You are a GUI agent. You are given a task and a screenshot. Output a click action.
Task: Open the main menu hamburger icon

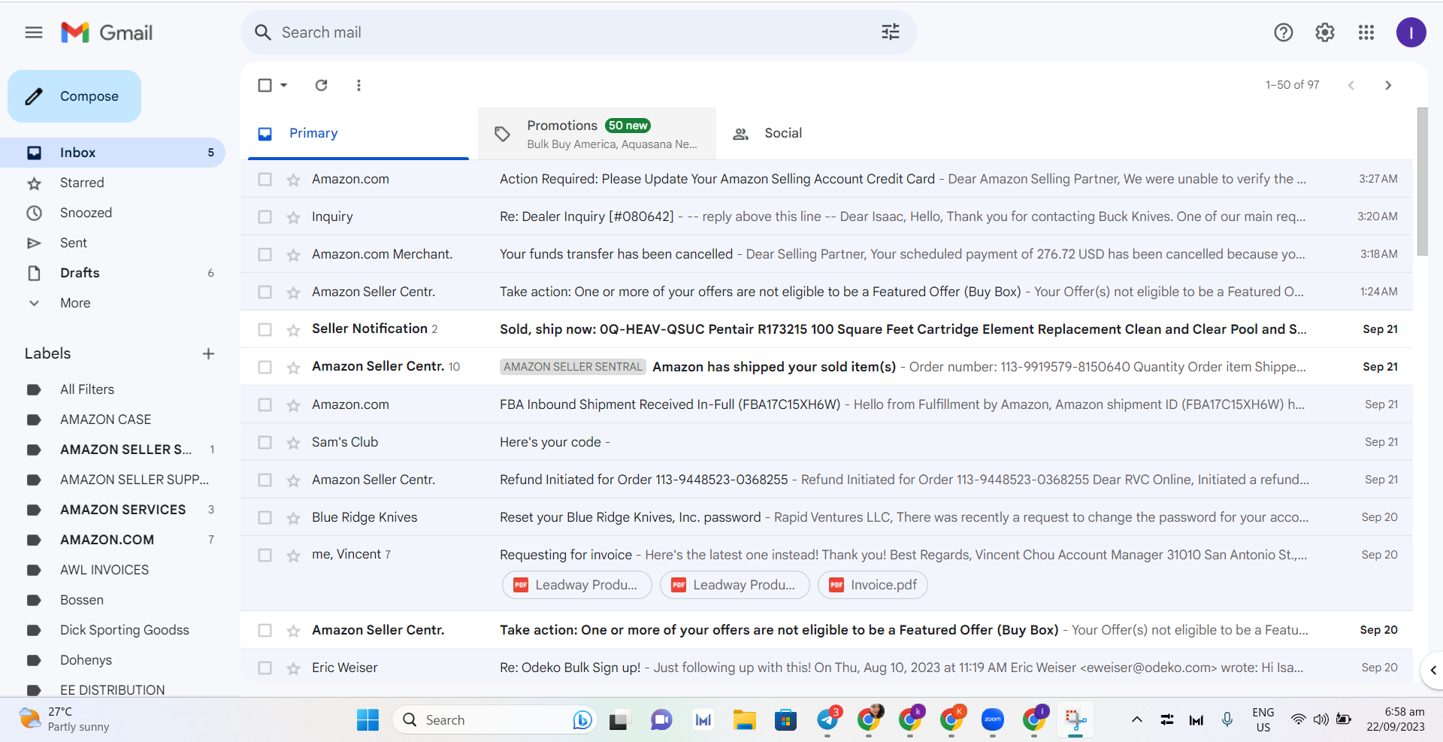[34, 32]
